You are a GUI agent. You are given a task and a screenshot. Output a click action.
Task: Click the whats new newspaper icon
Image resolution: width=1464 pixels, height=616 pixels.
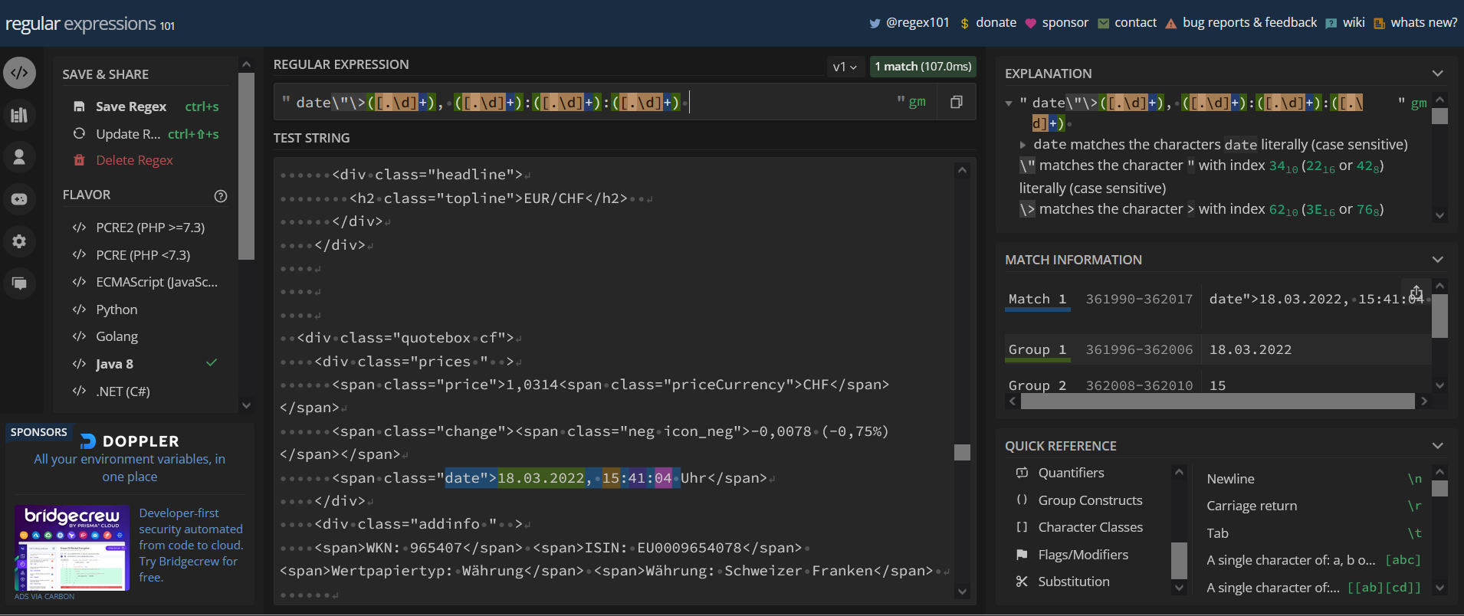click(1379, 23)
